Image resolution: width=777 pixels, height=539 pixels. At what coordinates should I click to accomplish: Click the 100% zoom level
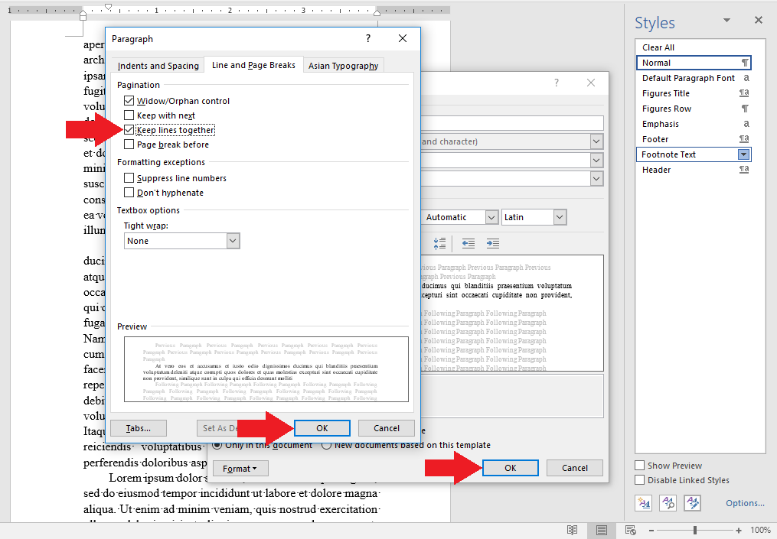760,530
